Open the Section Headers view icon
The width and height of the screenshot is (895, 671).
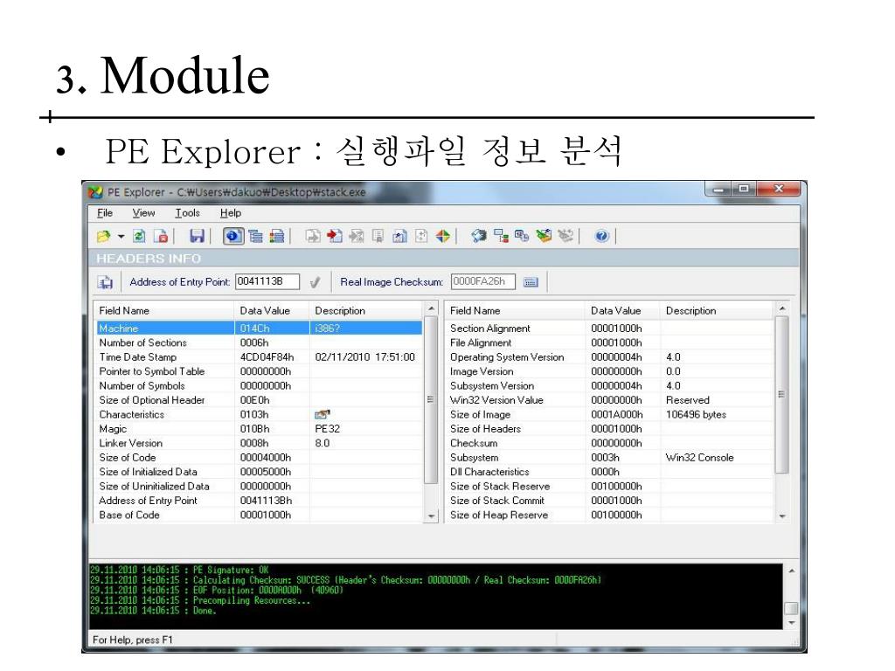[x=277, y=236]
